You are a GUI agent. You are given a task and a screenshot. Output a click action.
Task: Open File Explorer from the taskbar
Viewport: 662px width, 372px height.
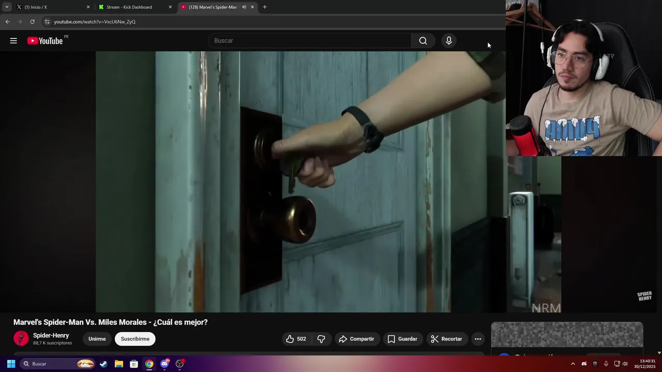(118, 364)
